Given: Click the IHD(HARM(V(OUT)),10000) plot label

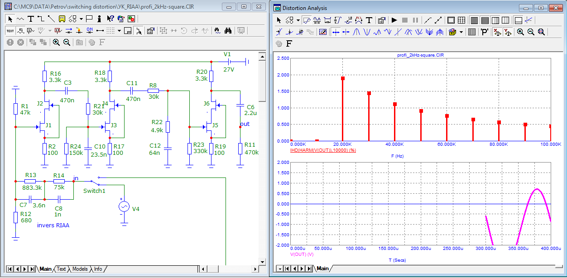Looking at the screenshot, I should click(322, 150).
